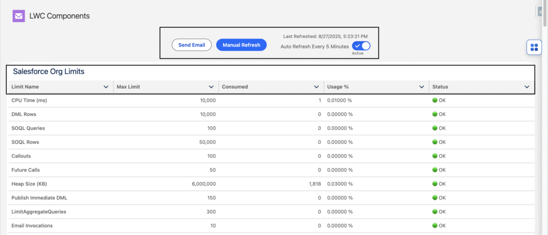Viewport: 548px width, 235px height.
Task: Disable the Auto Refresh Every 5 Minutes toggle
Action: pos(362,46)
